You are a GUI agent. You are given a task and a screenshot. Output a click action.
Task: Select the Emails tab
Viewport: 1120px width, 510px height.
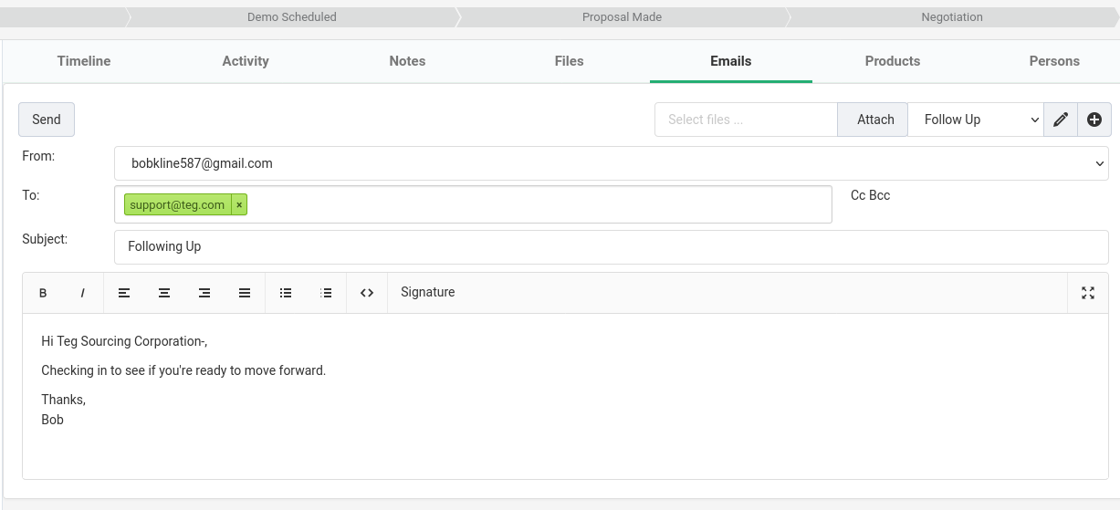[731, 61]
